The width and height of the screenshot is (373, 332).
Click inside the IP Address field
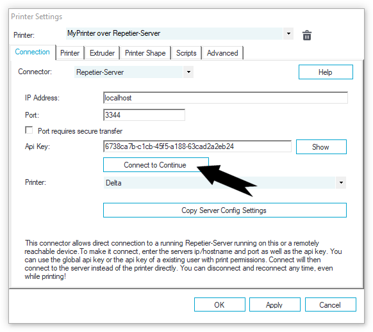tap(226, 98)
